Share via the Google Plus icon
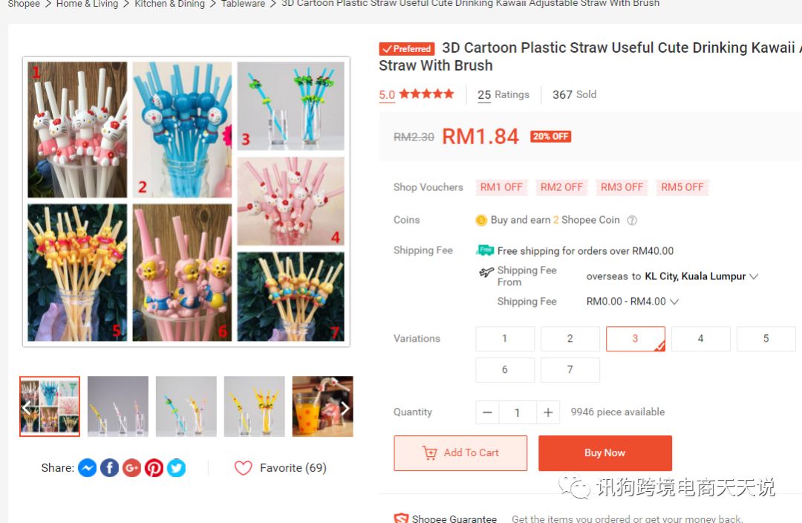The image size is (802, 523). [132, 468]
